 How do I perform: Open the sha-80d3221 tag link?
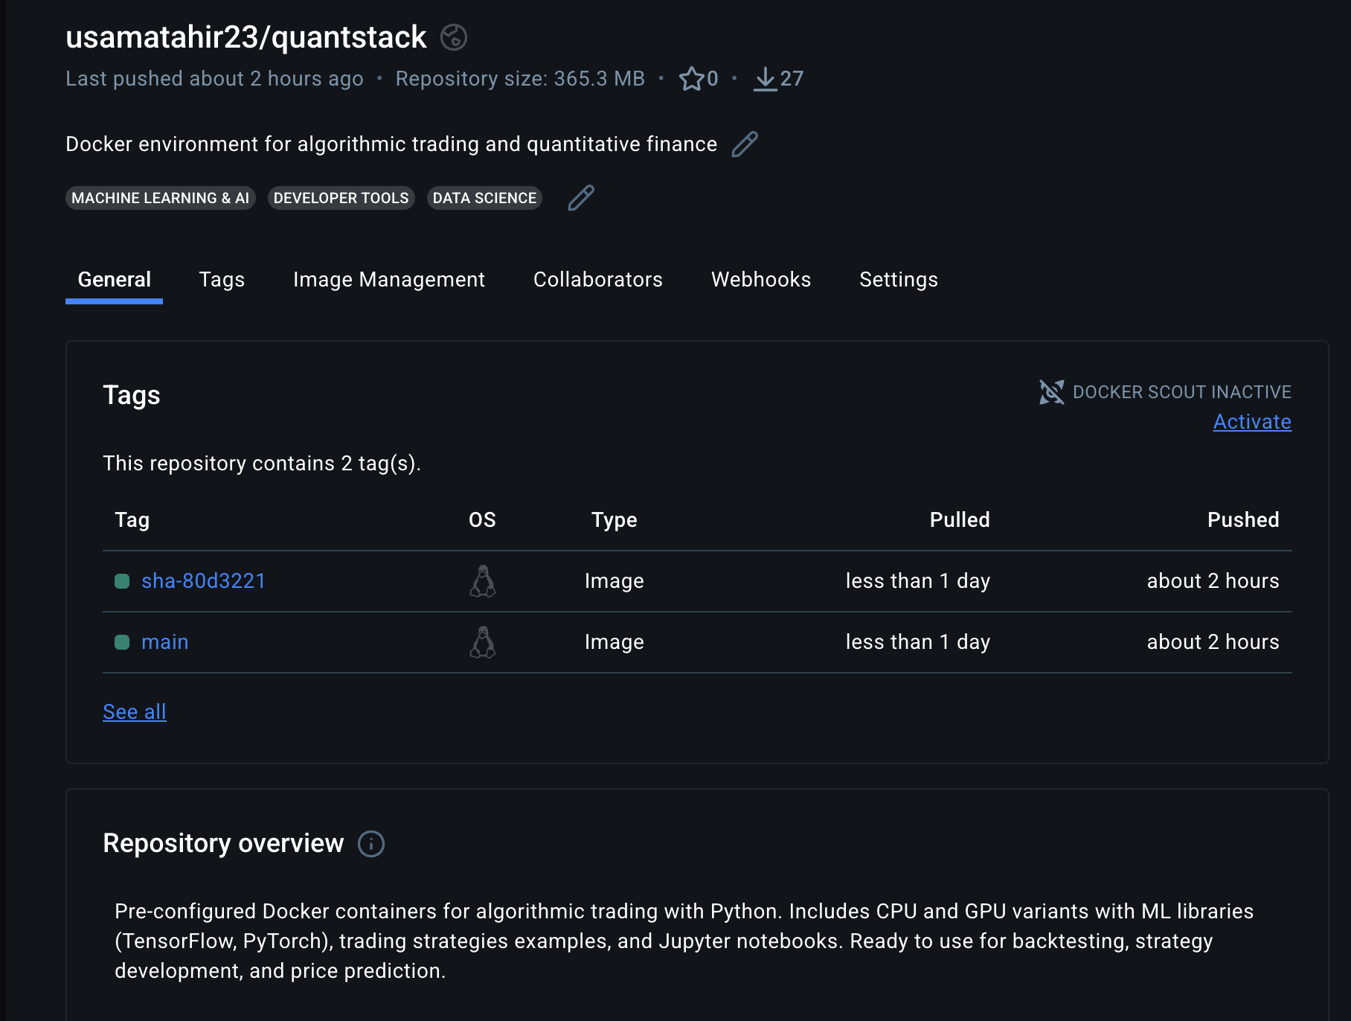click(204, 581)
